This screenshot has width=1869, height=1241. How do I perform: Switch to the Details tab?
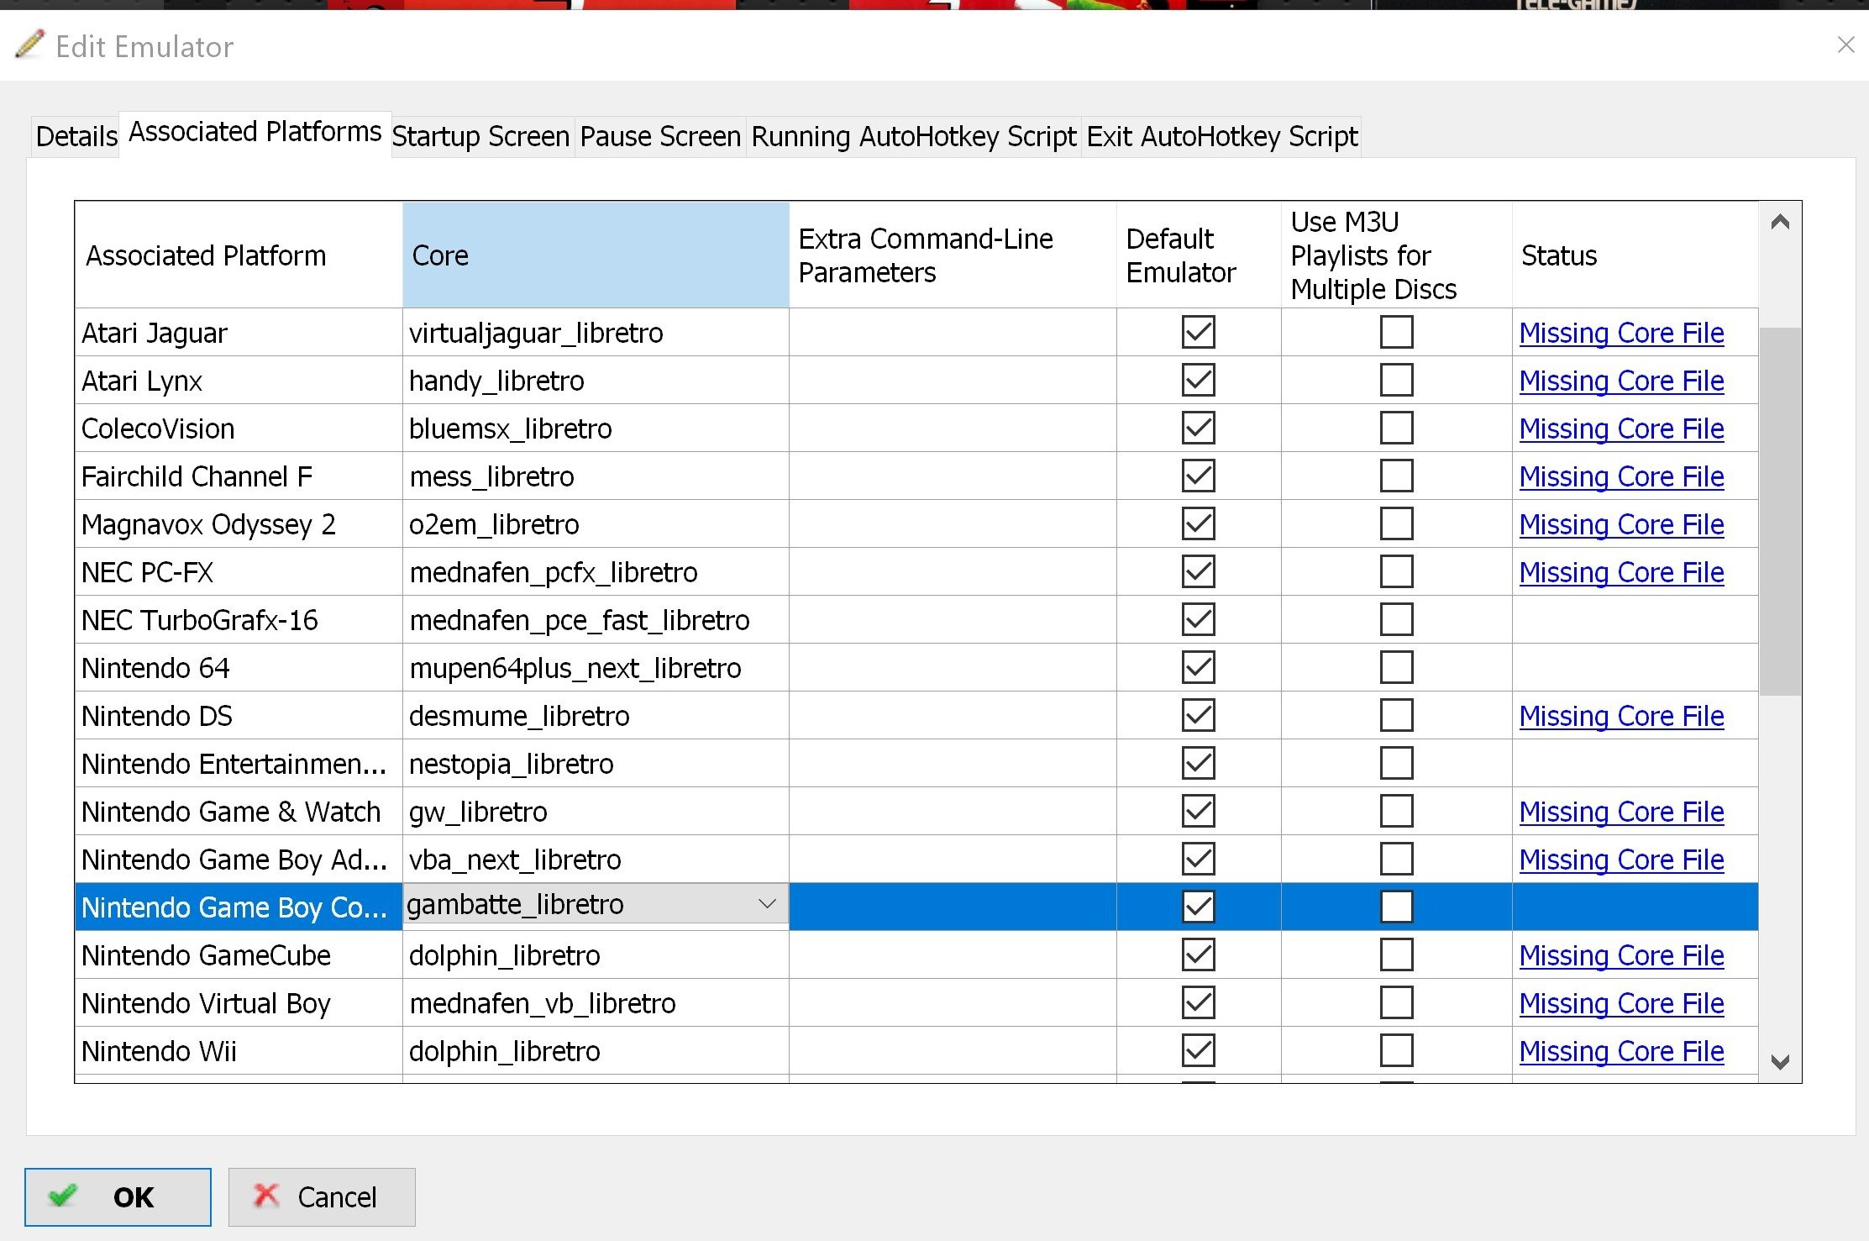tap(76, 136)
